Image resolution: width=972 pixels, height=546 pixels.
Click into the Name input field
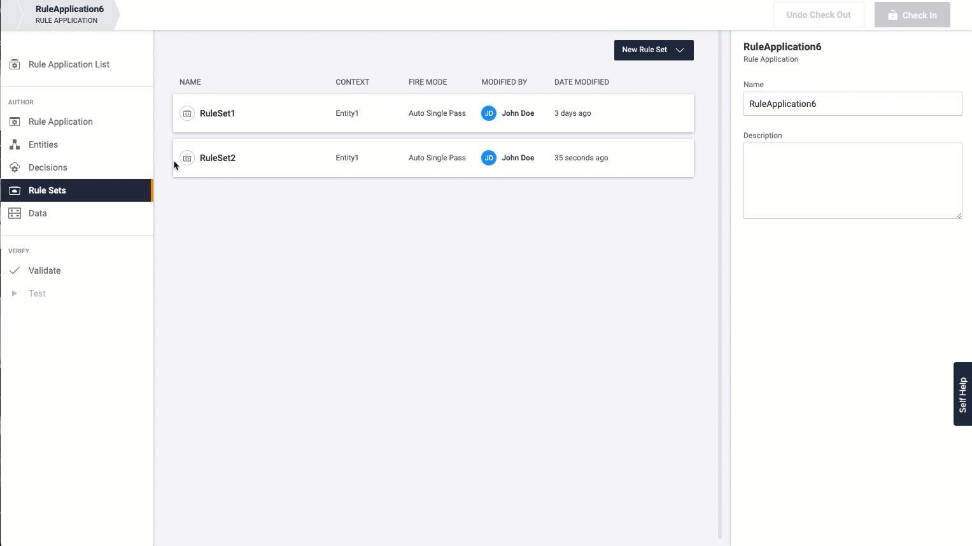852,104
